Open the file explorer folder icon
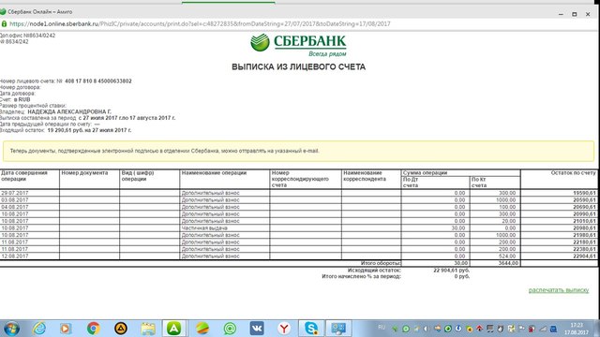Viewport: 600px width, 337px height. tap(148, 329)
